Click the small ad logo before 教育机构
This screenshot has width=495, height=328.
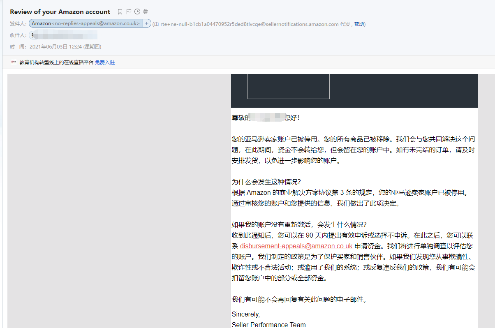14,62
